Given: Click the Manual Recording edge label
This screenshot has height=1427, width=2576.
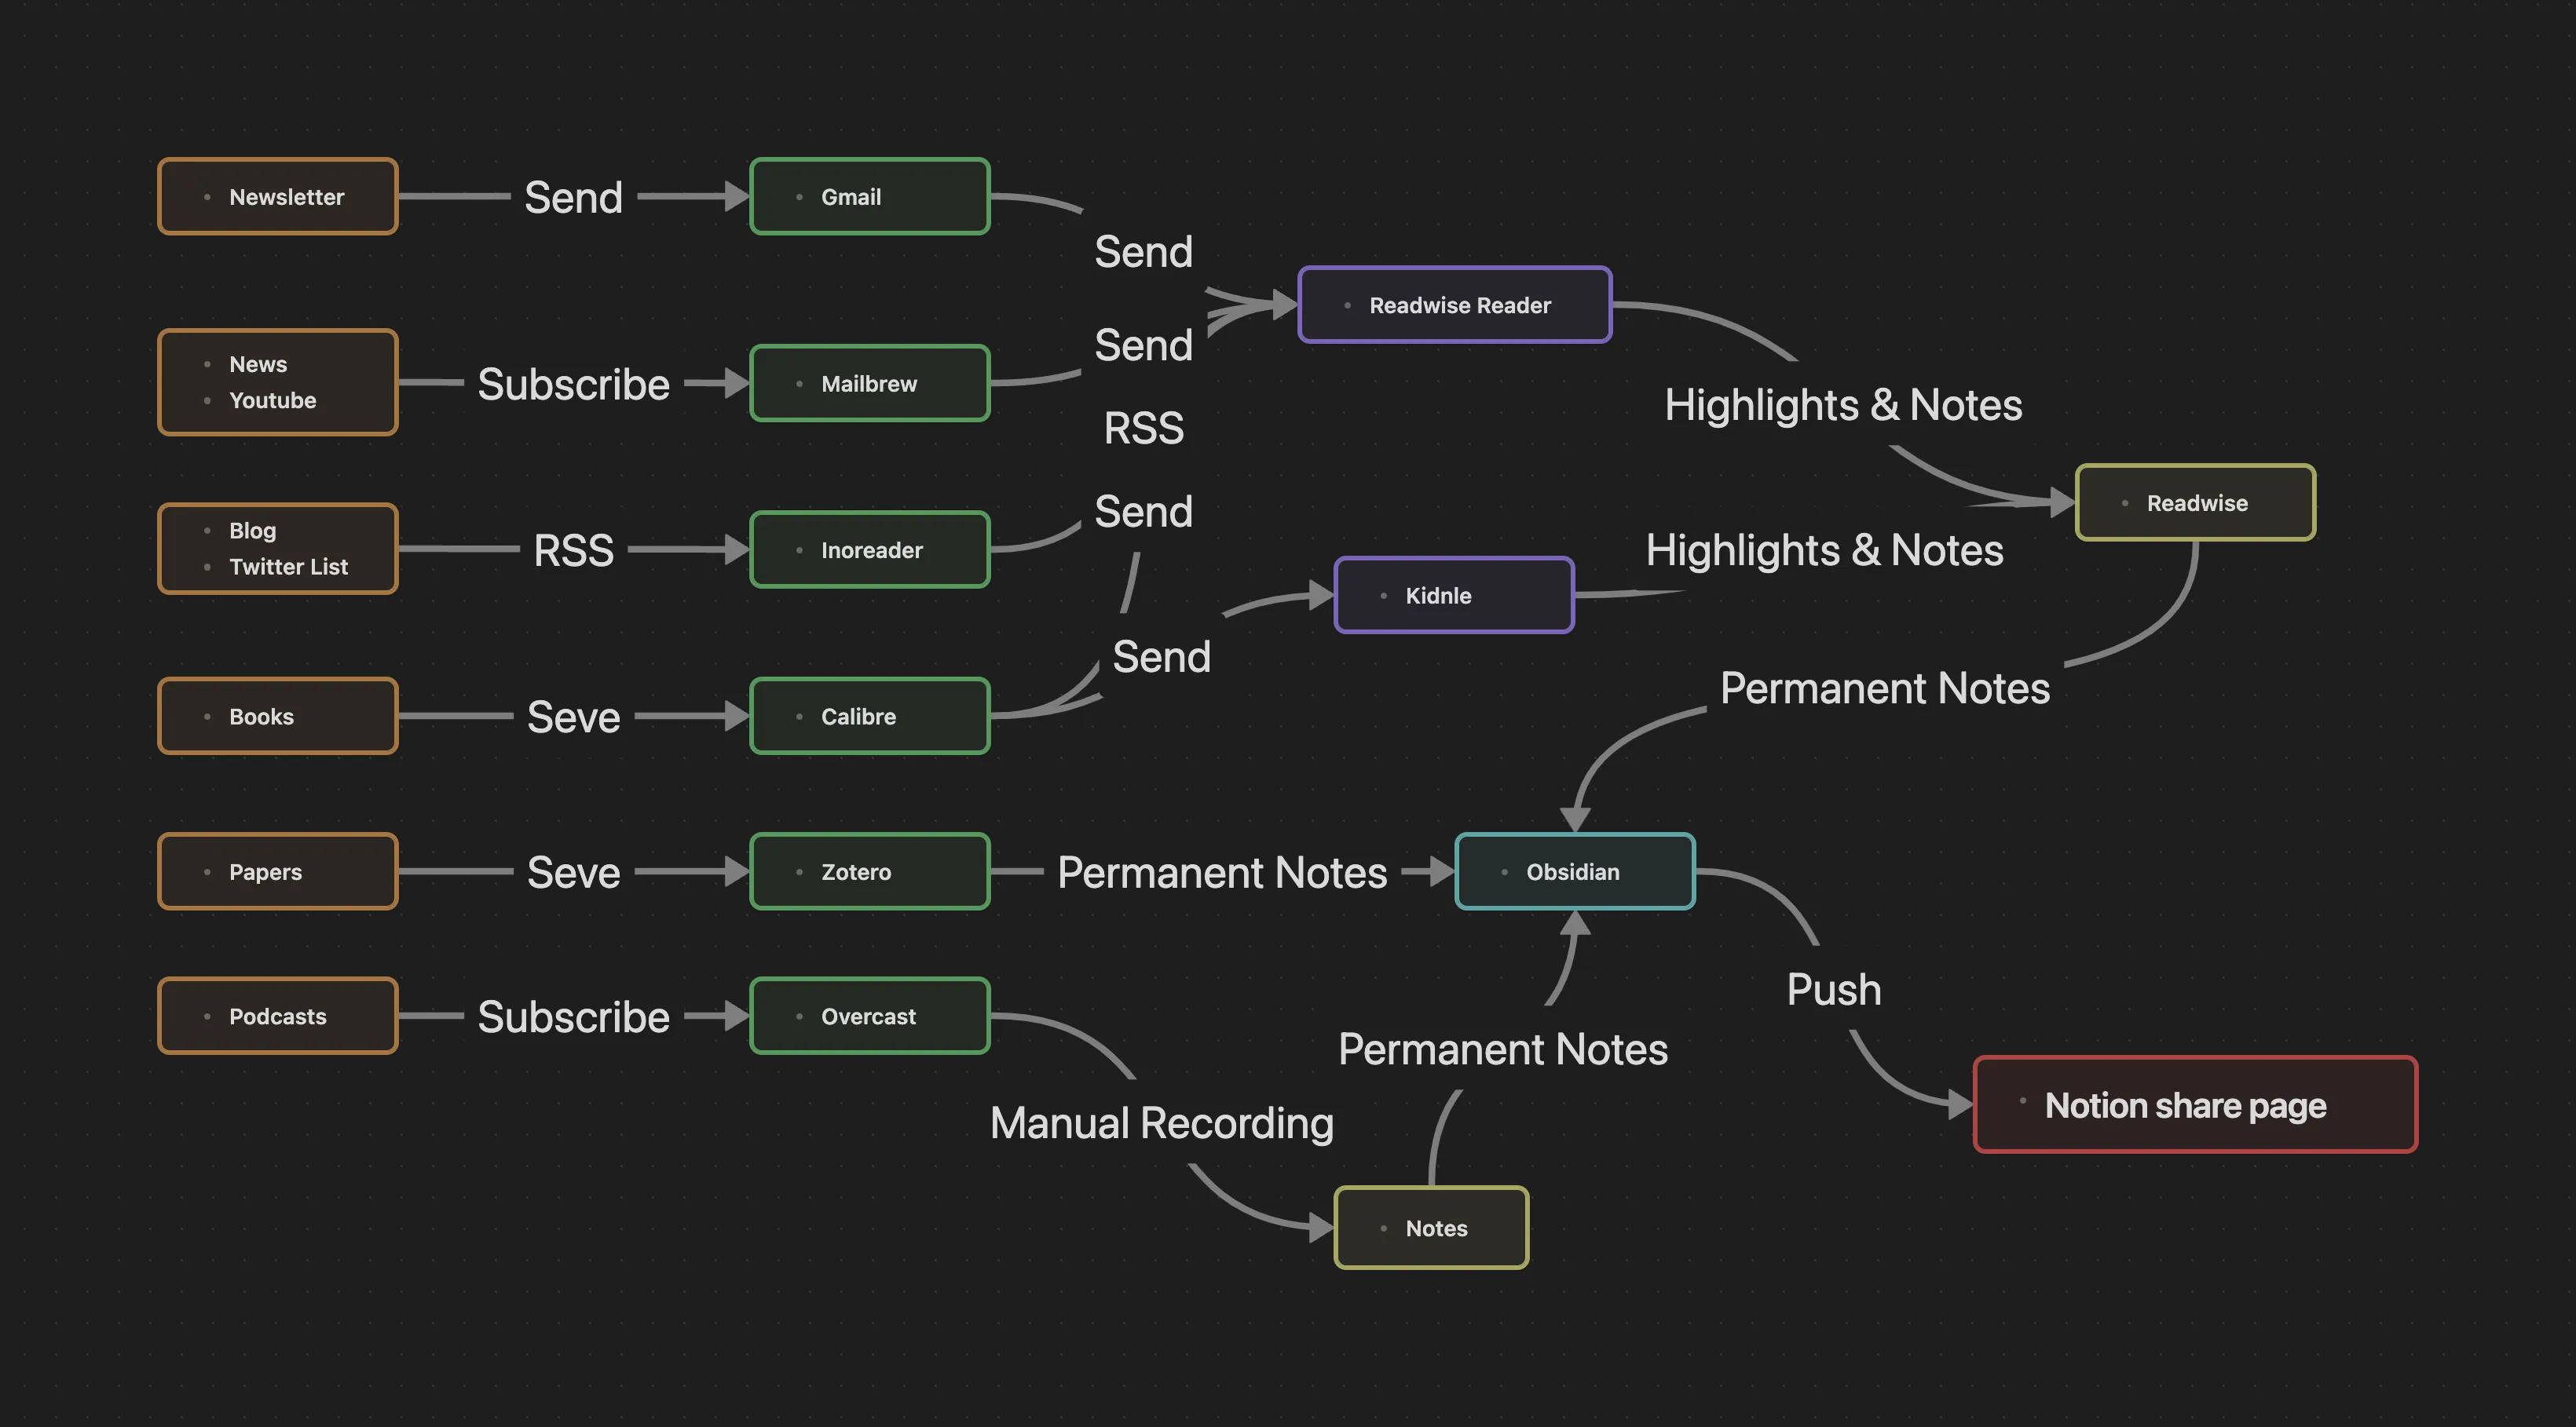Looking at the screenshot, I should 1162,1124.
